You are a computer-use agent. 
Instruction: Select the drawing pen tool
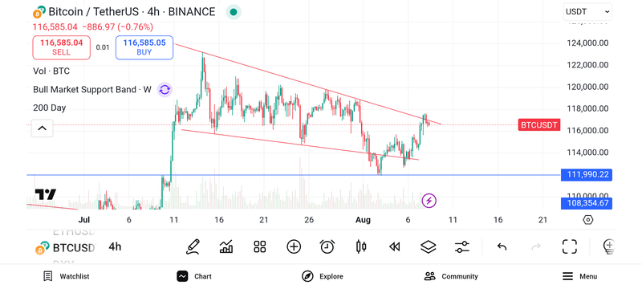click(193, 246)
